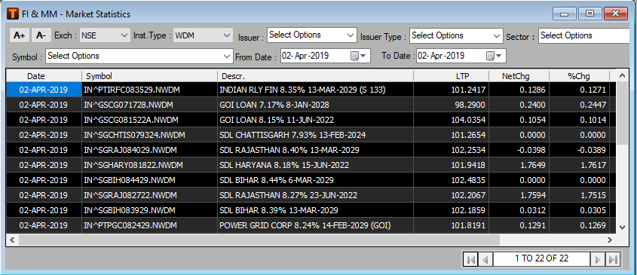Click LTP value 101.2417
Screen dimensions: 637x275
pos(468,90)
